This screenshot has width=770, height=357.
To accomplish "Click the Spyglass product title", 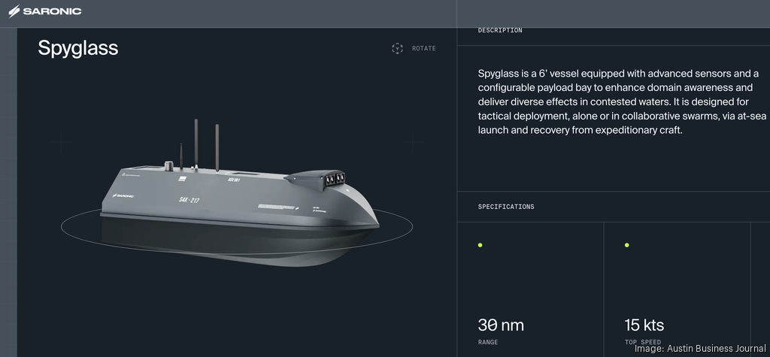I will [x=78, y=48].
